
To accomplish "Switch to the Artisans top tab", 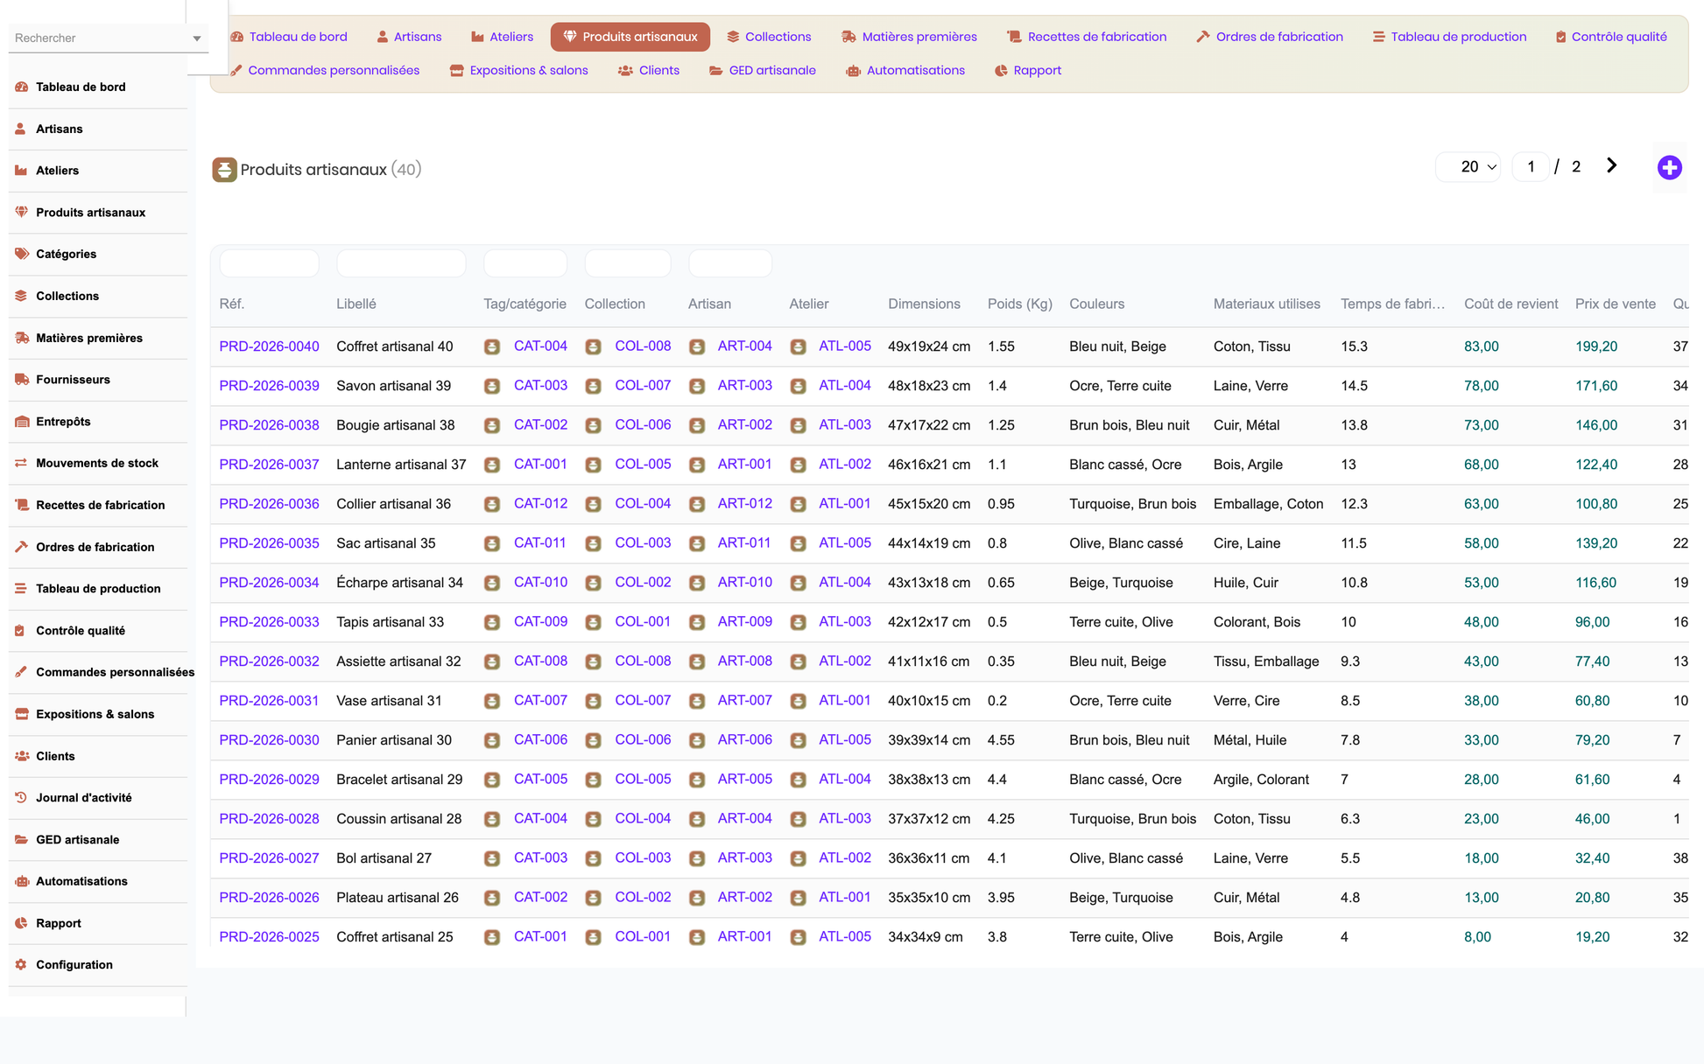I will (409, 37).
